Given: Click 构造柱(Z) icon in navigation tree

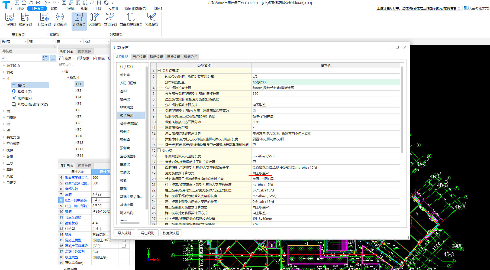Looking at the screenshot, I should pos(14,92).
